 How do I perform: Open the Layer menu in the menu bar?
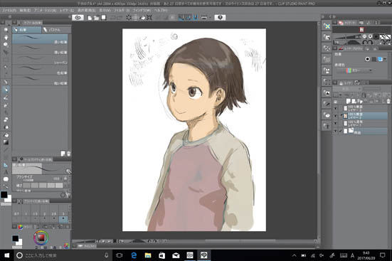67,11
